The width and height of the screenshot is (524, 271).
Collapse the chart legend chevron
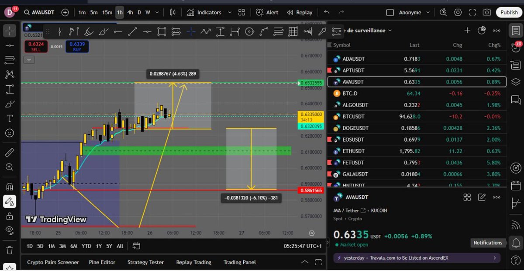click(x=29, y=60)
